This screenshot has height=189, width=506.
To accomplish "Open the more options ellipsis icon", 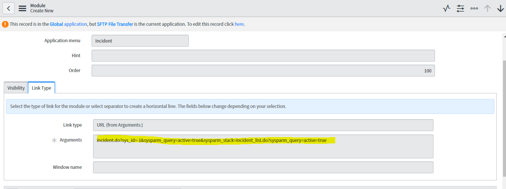I will (x=474, y=8).
